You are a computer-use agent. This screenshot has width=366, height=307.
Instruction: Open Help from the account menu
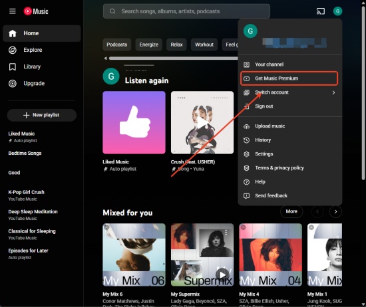pyautogui.click(x=290, y=182)
